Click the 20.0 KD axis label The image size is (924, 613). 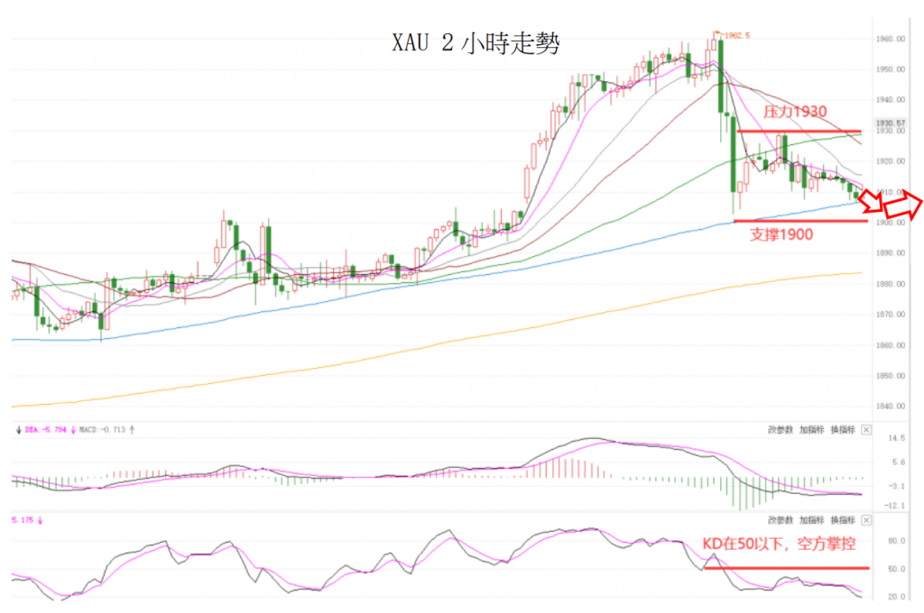[x=897, y=597]
